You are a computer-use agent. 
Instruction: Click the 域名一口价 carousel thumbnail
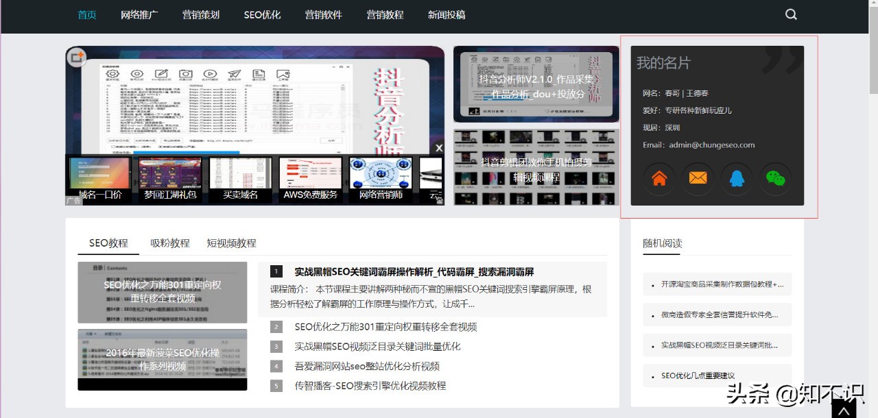pyautogui.click(x=99, y=180)
